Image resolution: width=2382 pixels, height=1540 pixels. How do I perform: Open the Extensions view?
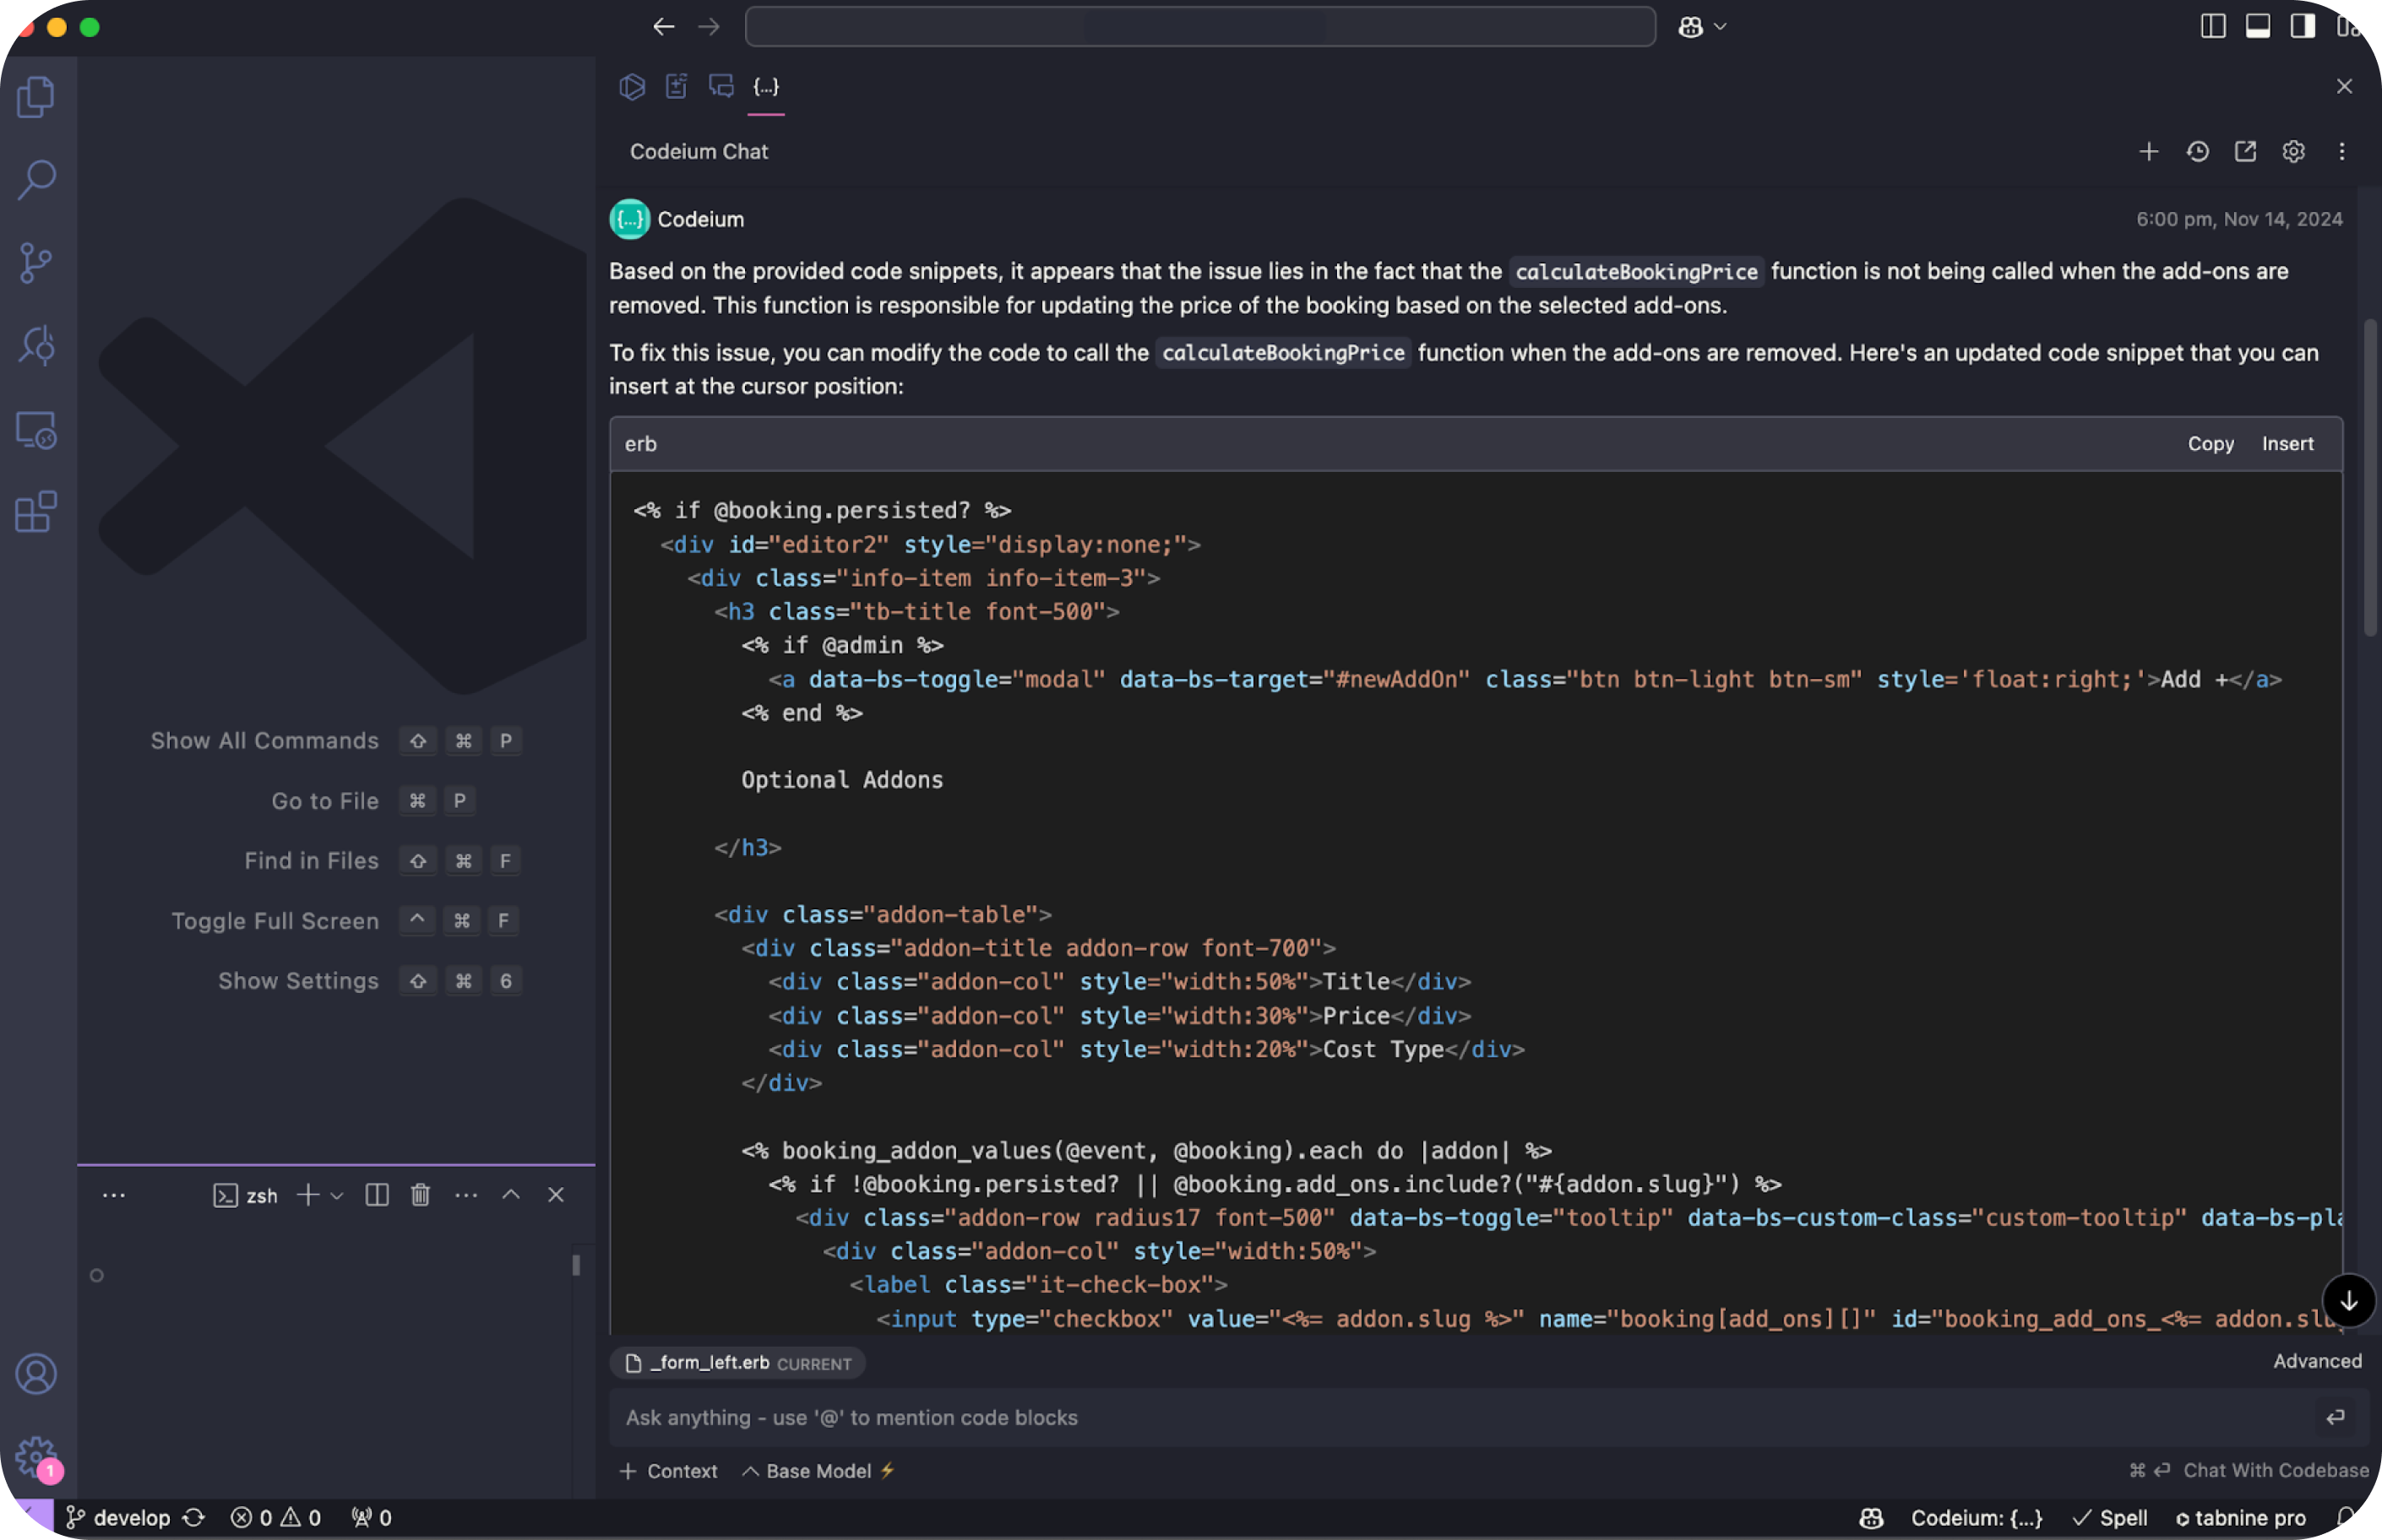pyautogui.click(x=36, y=512)
